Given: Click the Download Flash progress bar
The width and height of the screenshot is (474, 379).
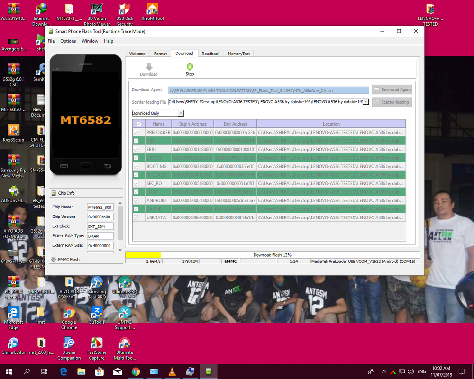Looking at the screenshot, I should pos(273,255).
